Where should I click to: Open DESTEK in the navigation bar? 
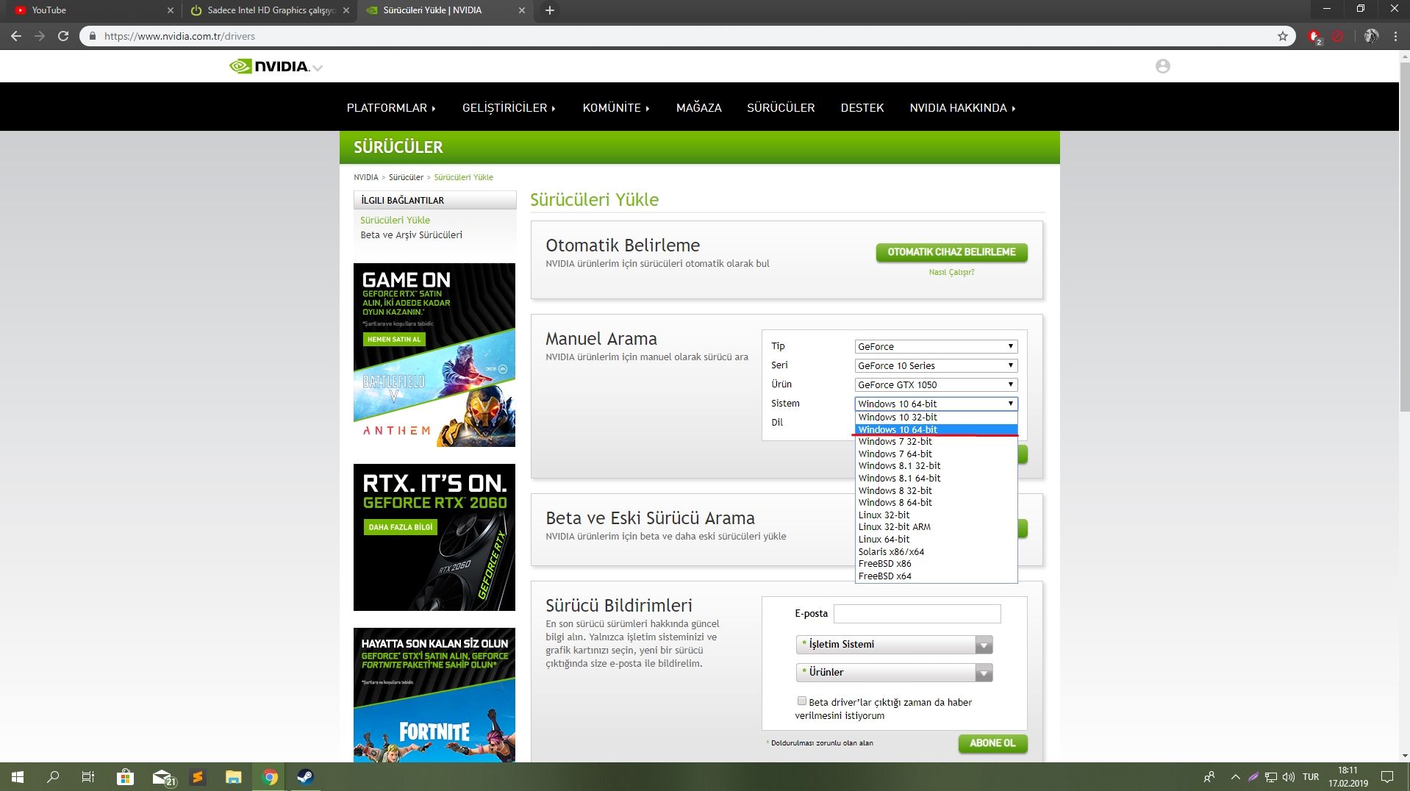tap(862, 108)
